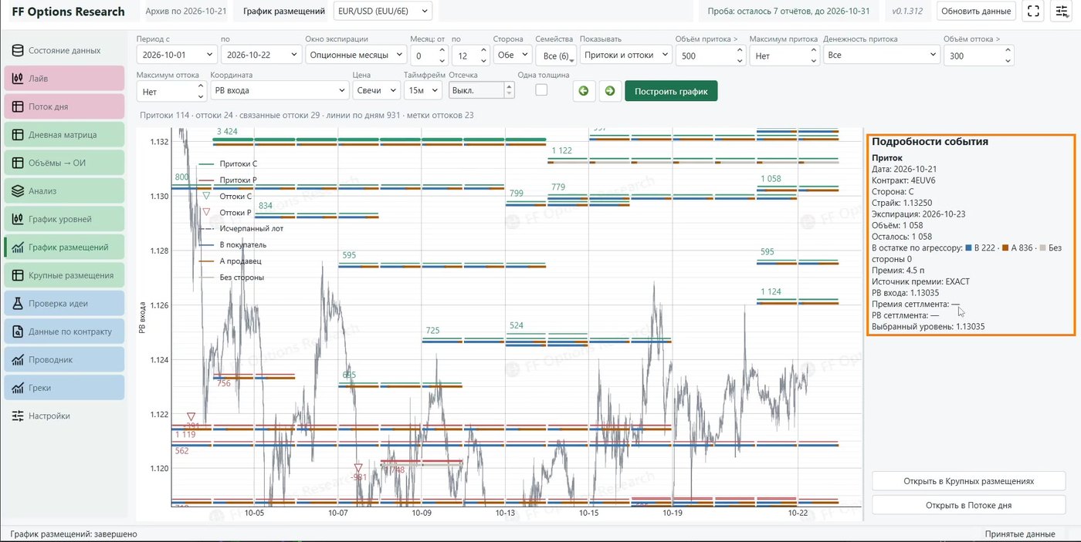Open the Семейства Все (6) dropdown
This screenshot has width=1081, height=542.
tap(556, 56)
